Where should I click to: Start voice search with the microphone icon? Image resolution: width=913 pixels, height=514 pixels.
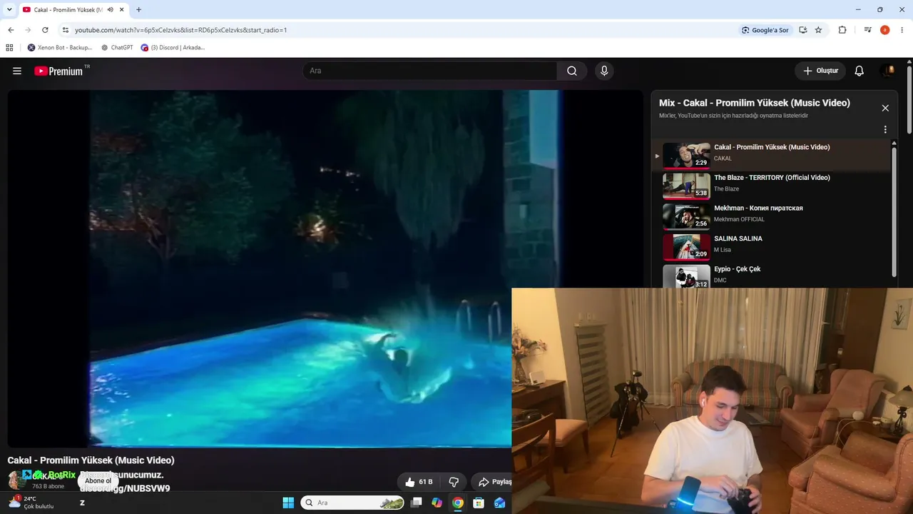coord(604,71)
